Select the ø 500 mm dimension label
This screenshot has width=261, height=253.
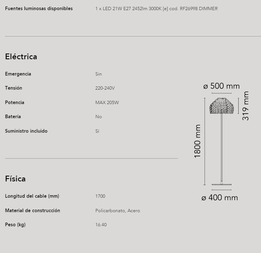(221, 86)
